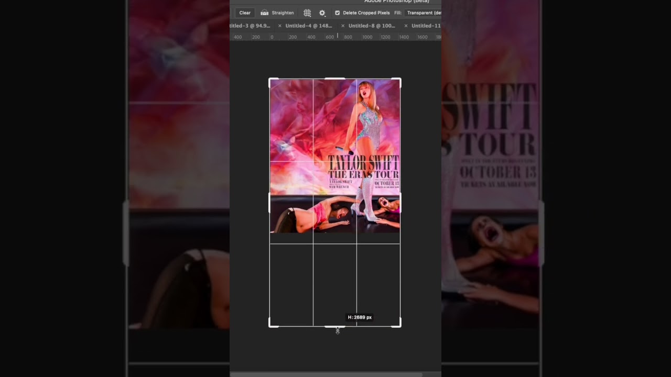Select the Straighten tool icon
The image size is (671, 377).
tap(264, 13)
